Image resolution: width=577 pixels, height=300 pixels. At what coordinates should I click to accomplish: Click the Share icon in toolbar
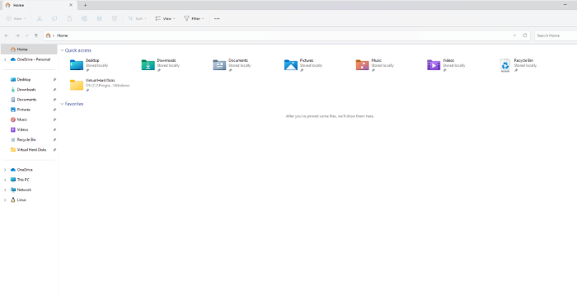coord(100,18)
